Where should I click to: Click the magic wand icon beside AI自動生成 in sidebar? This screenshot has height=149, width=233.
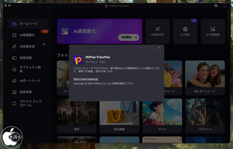pos(14,46)
